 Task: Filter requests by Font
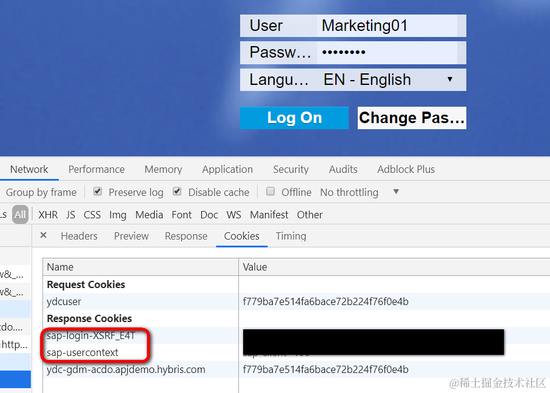coord(182,215)
